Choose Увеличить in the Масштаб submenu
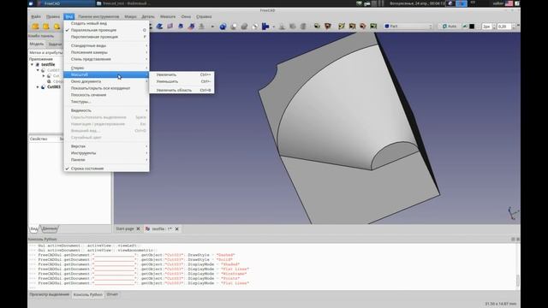 (x=182, y=74)
